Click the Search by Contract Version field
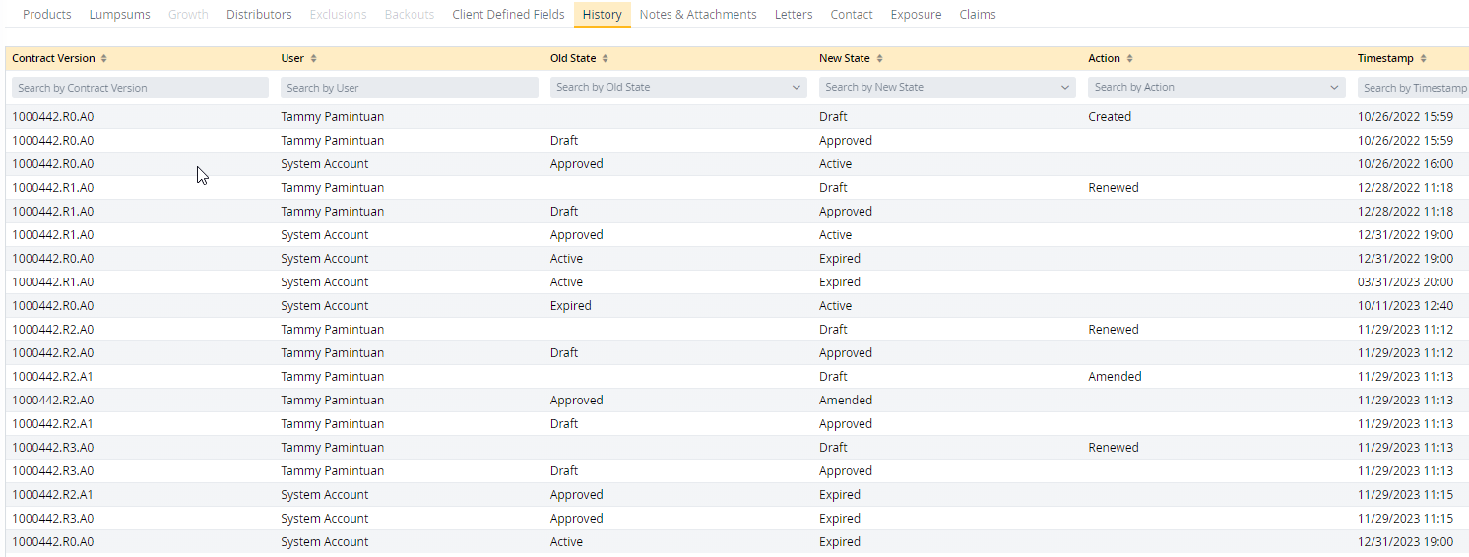This screenshot has width=1469, height=557. pos(140,88)
